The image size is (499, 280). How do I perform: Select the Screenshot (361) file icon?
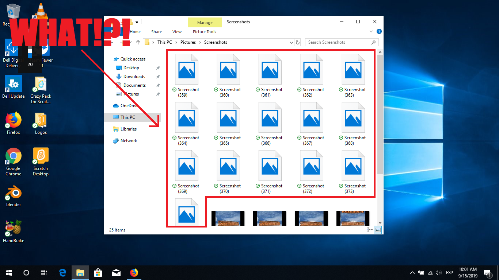point(270,70)
